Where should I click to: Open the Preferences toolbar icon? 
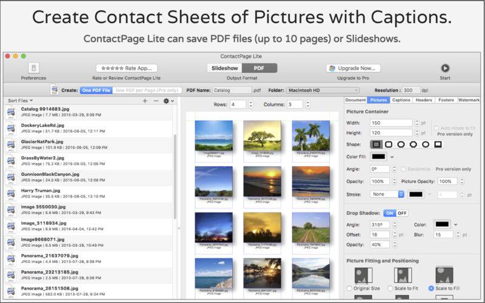click(33, 68)
